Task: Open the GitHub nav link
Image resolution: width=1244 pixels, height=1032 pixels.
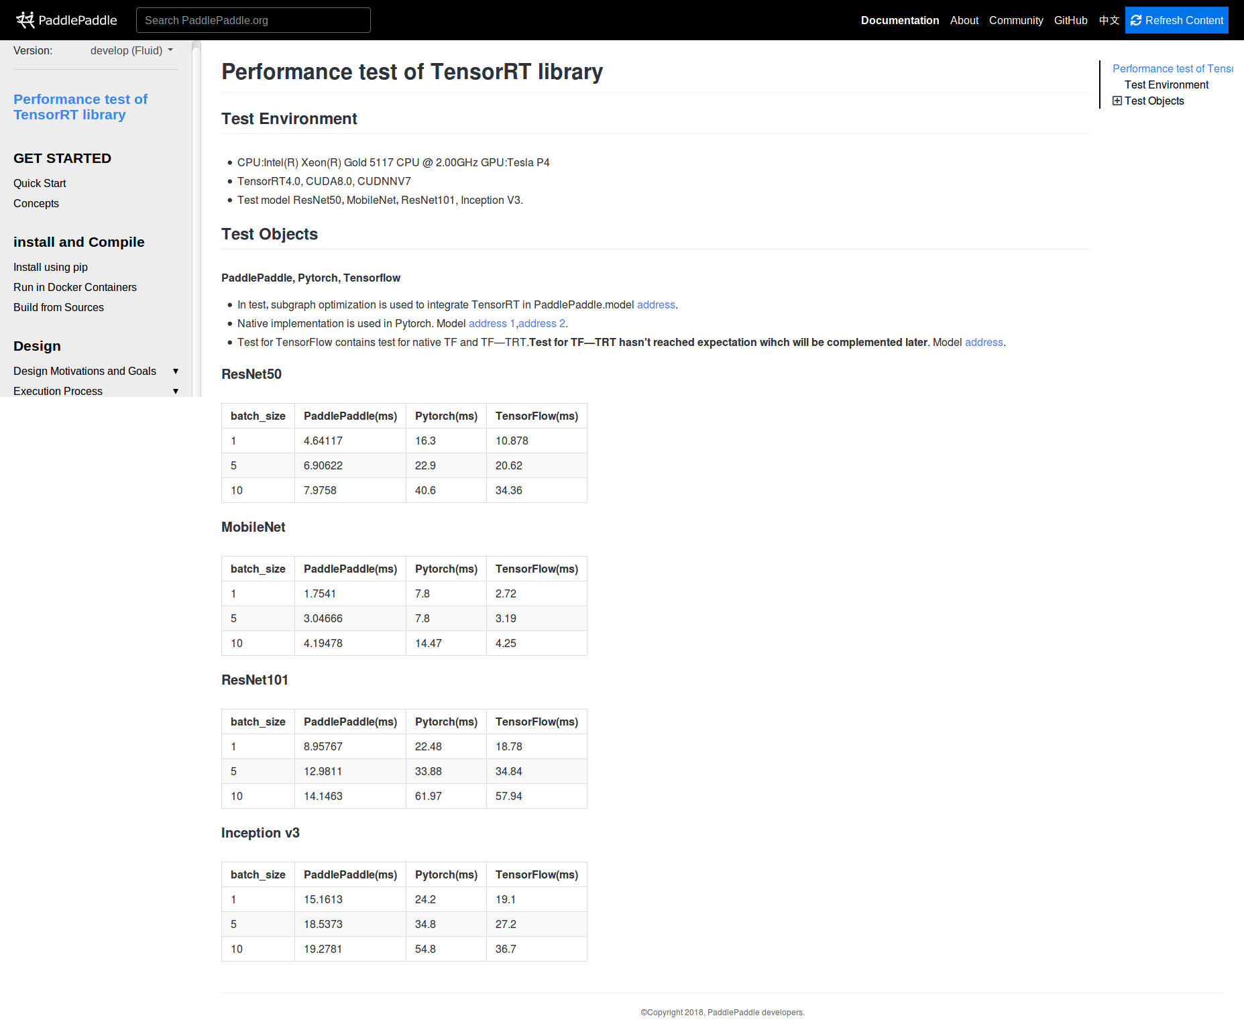Action: tap(1070, 20)
